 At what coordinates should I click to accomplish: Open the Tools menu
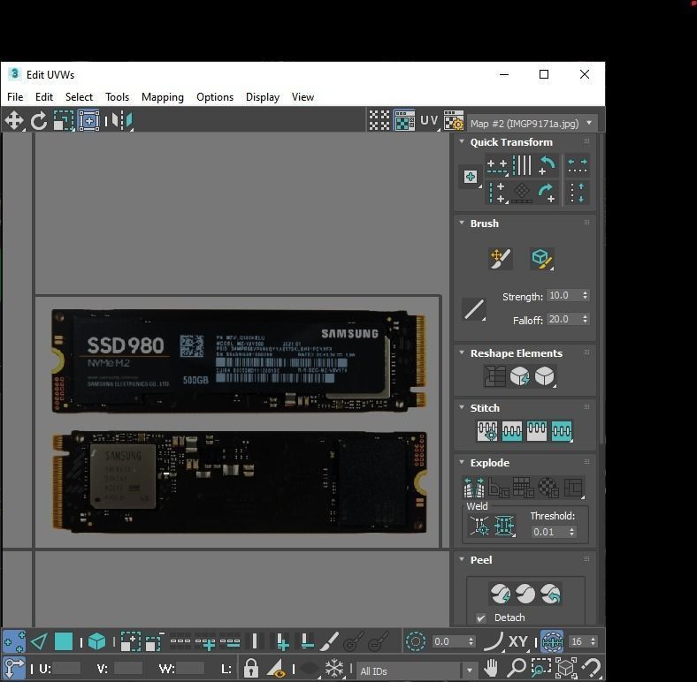tap(117, 97)
